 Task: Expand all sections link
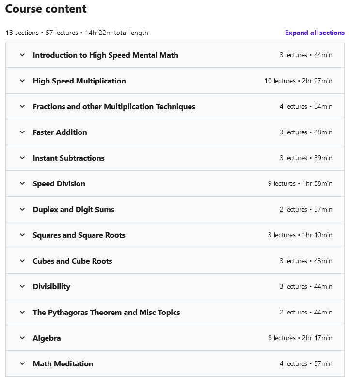pyautogui.click(x=315, y=33)
